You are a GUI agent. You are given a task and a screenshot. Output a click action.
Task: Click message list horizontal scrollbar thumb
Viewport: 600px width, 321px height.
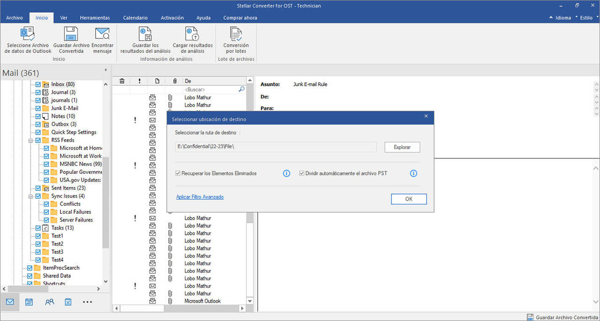click(142, 309)
